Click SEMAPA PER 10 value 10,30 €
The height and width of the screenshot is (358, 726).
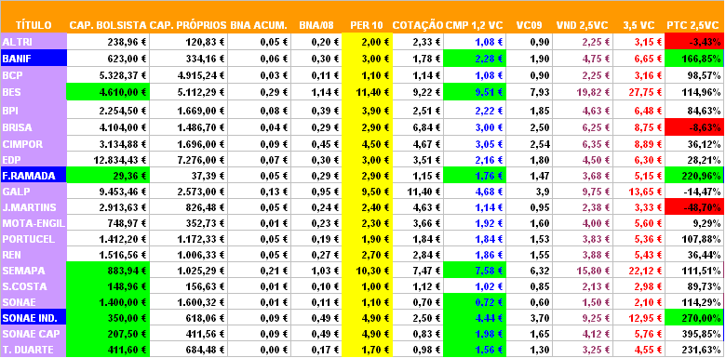tap(367, 270)
